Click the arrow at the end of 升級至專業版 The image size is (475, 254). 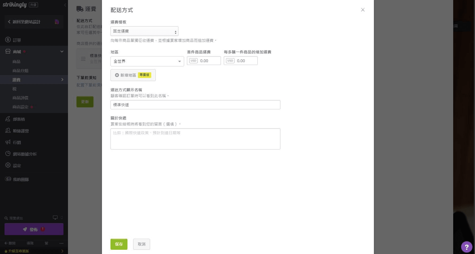point(62,251)
